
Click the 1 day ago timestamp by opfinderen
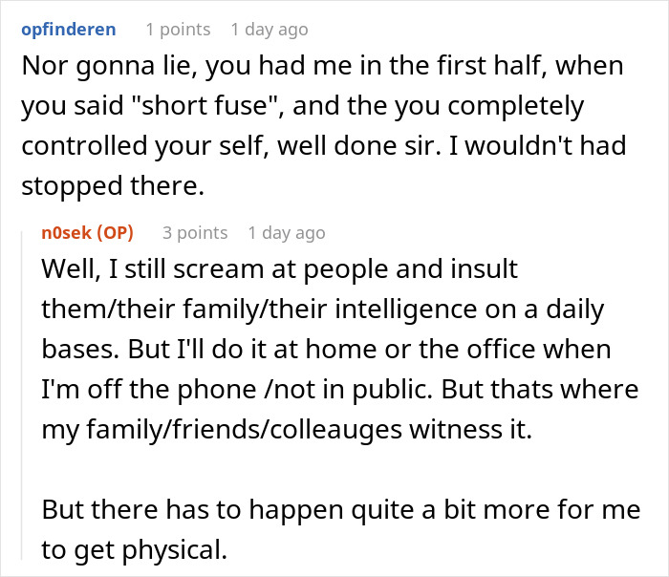[x=270, y=30]
